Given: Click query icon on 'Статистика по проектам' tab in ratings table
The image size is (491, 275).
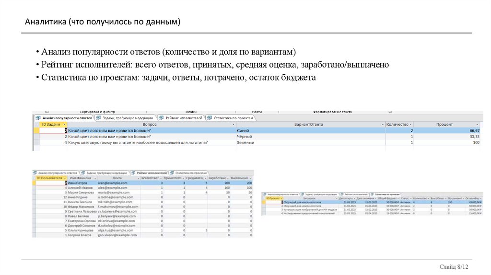Looking at the screenshot, I should 172,172.
